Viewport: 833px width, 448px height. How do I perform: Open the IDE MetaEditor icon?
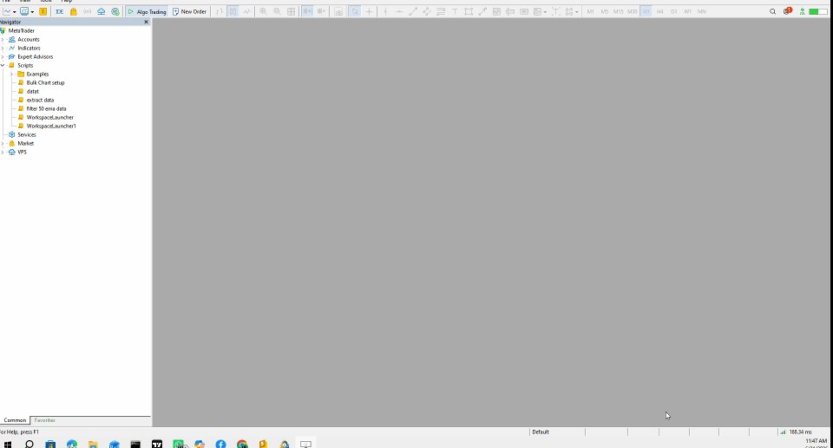click(60, 11)
